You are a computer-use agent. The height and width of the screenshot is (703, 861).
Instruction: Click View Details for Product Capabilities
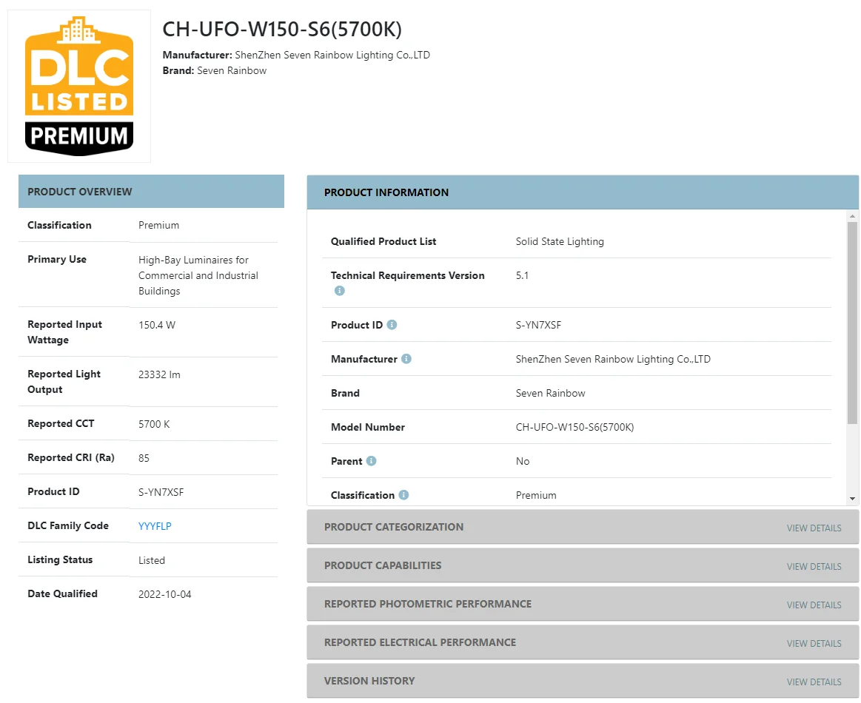(814, 566)
